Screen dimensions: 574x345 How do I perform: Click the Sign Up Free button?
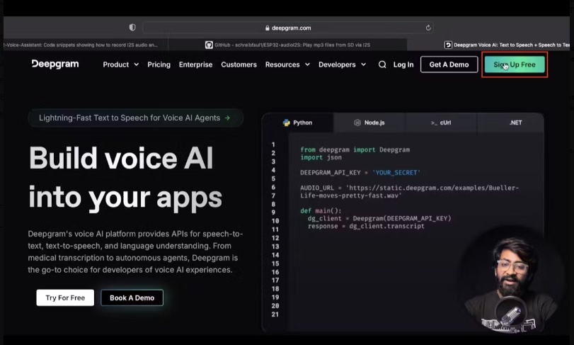tap(515, 64)
